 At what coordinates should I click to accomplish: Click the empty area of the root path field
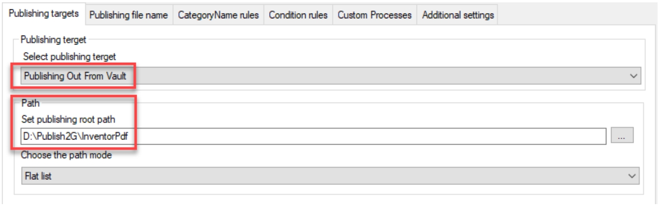click(366, 136)
